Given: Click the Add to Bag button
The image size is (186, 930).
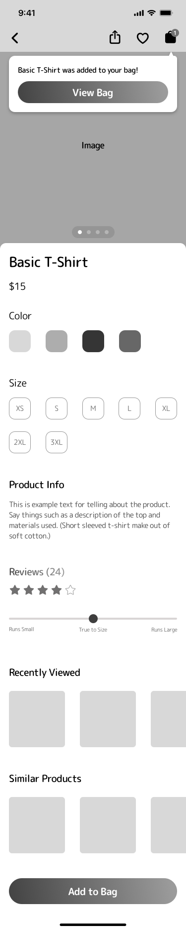Looking at the screenshot, I should point(93,891).
